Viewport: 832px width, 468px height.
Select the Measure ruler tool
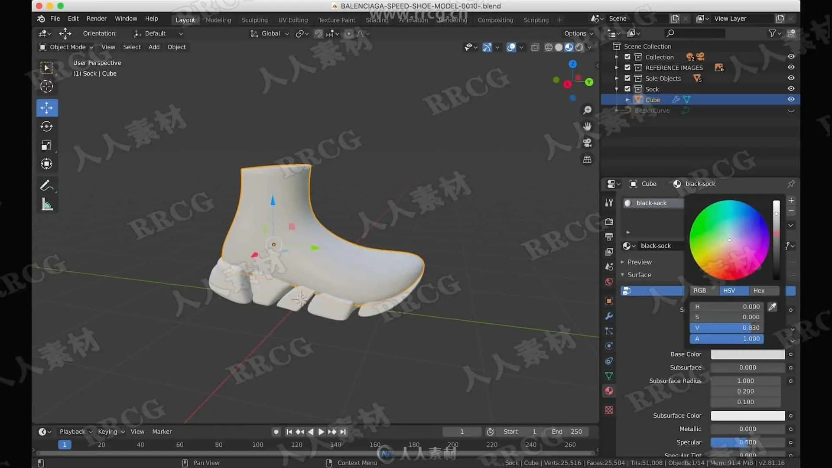[x=47, y=205]
